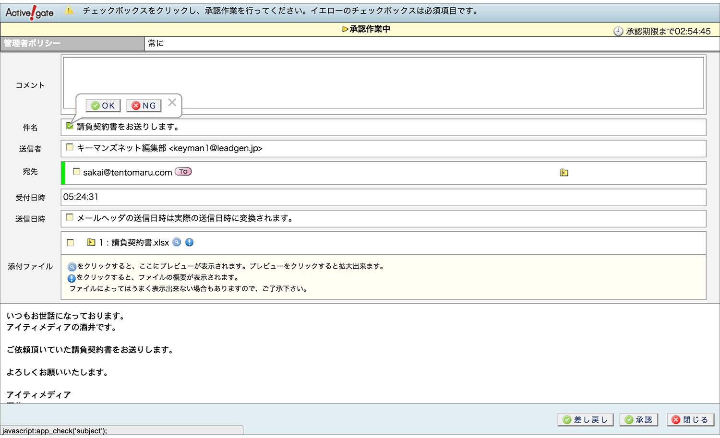Click the pink TO badge next to sakai@tentomaru.com

183,172
